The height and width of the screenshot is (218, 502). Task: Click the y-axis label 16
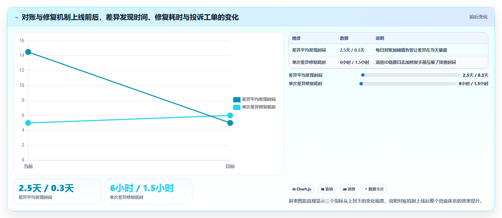click(22, 41)
